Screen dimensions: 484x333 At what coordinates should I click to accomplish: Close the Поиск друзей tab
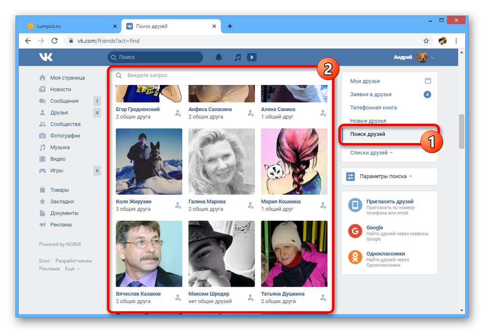(x=214, y=26)
